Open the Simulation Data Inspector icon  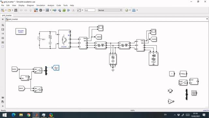tap(79, 10)
